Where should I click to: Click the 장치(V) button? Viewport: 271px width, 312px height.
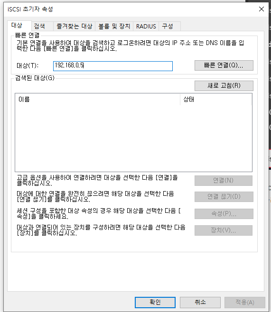224,230
